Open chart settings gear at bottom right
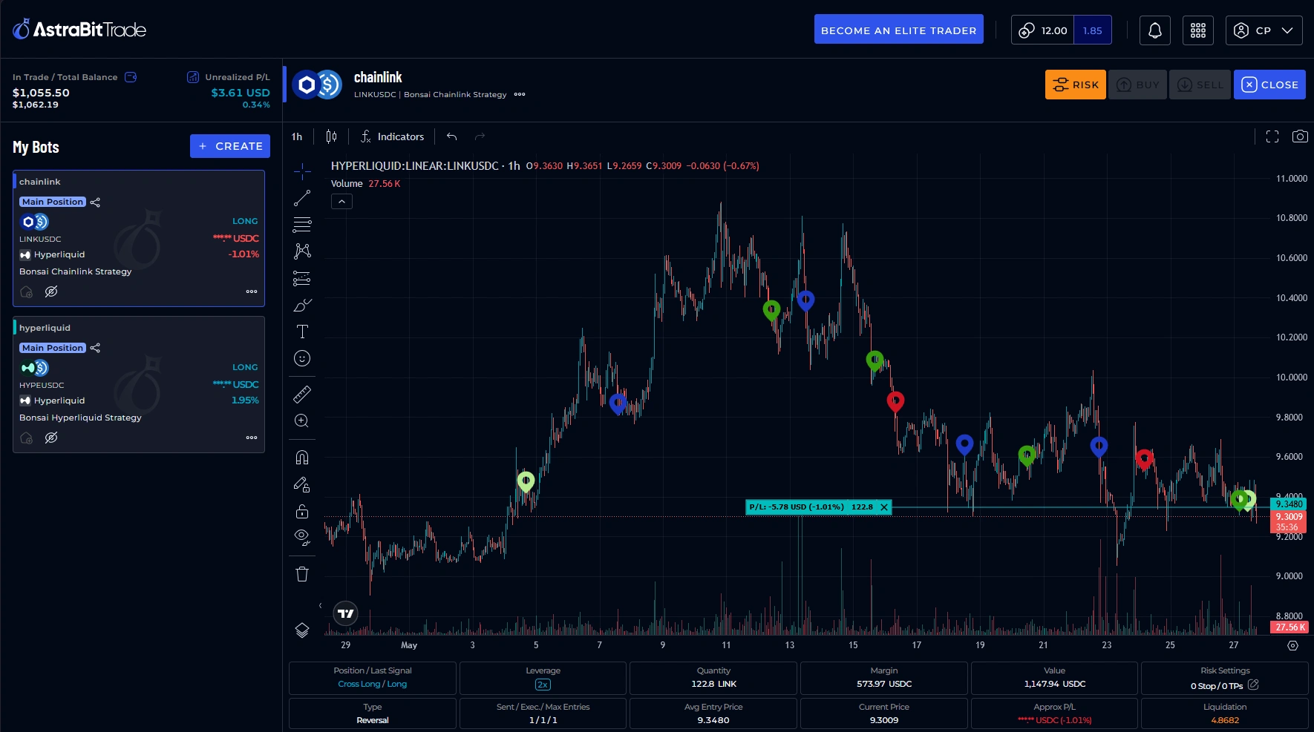 [x=1292, y=645]
